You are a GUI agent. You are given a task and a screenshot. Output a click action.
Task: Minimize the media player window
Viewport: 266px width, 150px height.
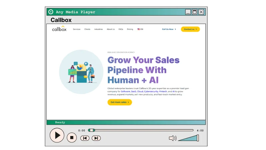tap(188, 12)
